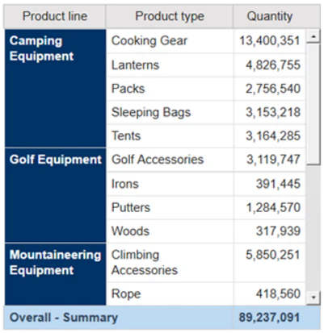
Task: Click the Overall - Summary label
Action: (x=64, y=318)
